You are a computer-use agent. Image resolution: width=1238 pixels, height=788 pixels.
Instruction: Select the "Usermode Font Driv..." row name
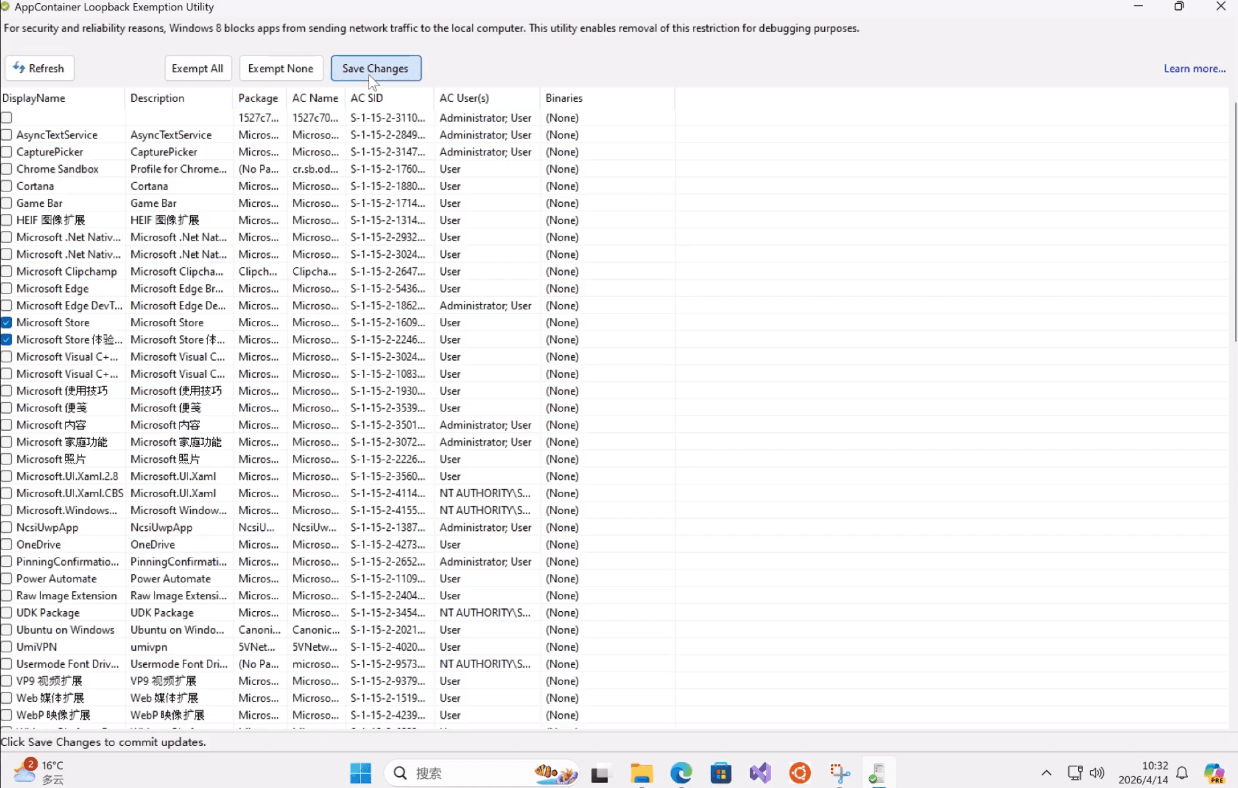[68, 664]
